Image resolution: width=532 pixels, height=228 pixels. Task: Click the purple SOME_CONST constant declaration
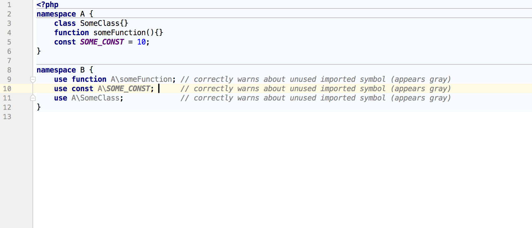pyautogui.click(x=102, y=42)
